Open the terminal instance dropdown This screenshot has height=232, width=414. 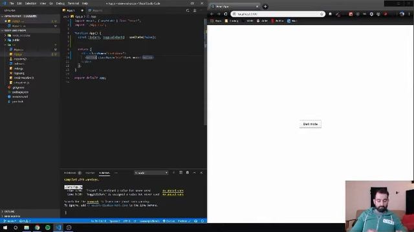pos(151,173)
